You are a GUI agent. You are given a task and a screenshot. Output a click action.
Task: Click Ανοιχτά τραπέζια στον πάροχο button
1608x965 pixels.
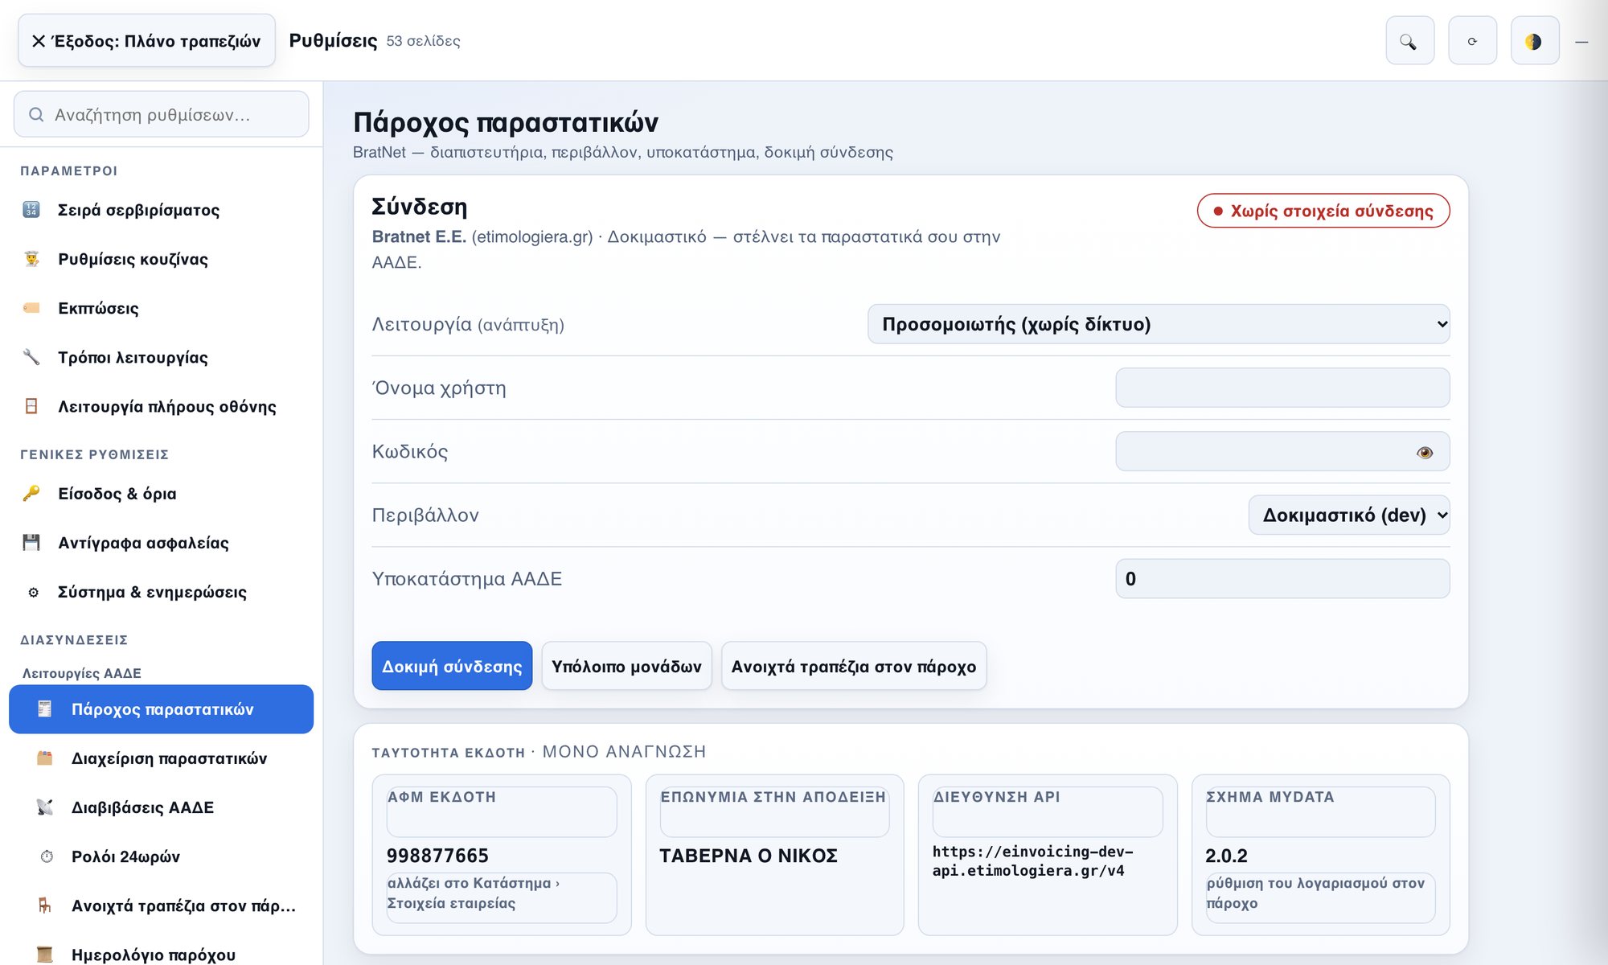(854, 666)
